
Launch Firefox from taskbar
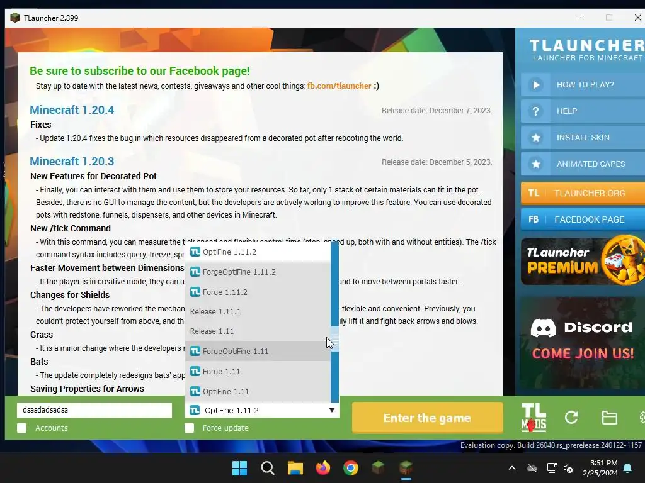(323, 468)
